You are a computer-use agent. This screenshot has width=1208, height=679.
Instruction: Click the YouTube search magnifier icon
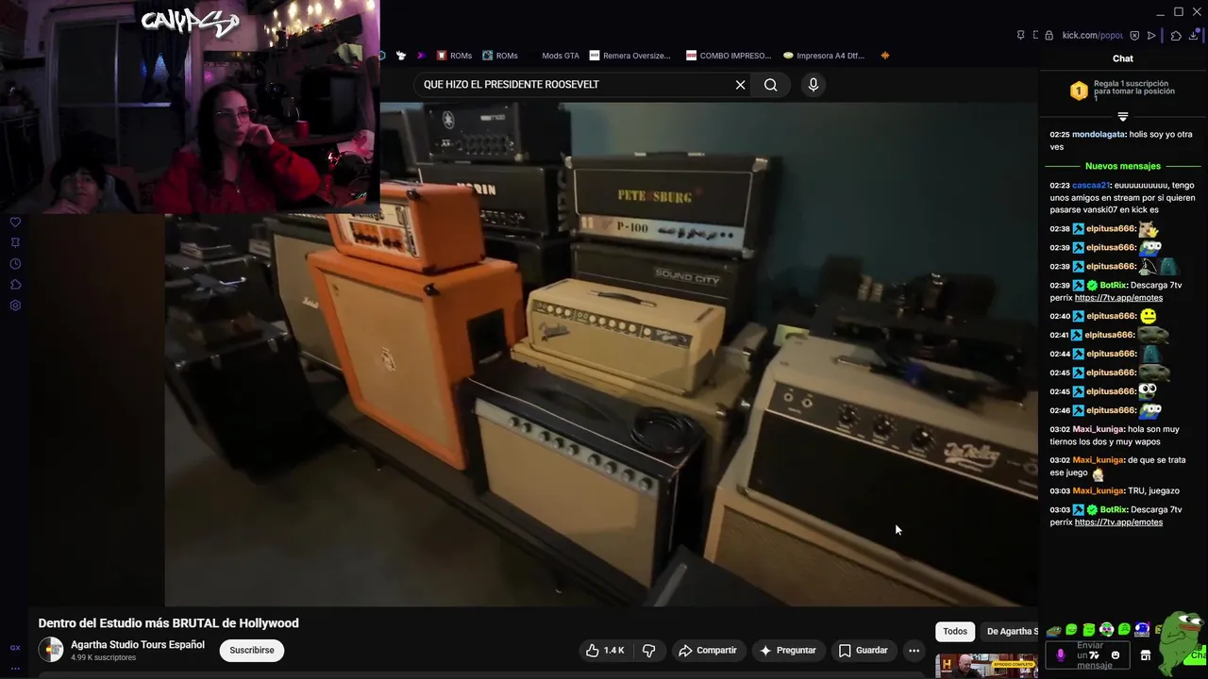(771, 85)
